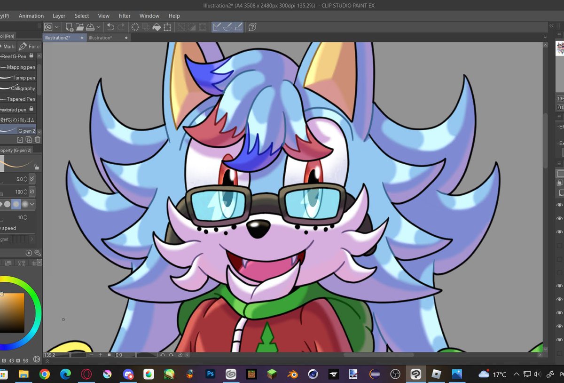Delete the selected sub tool trash icon
The image size is (564, 383).
point(38,140)
